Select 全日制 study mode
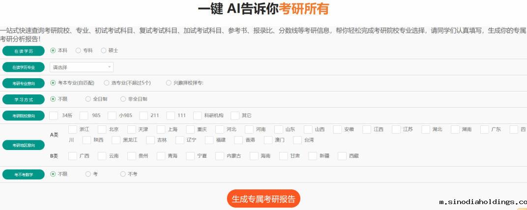 pos(88,99)
